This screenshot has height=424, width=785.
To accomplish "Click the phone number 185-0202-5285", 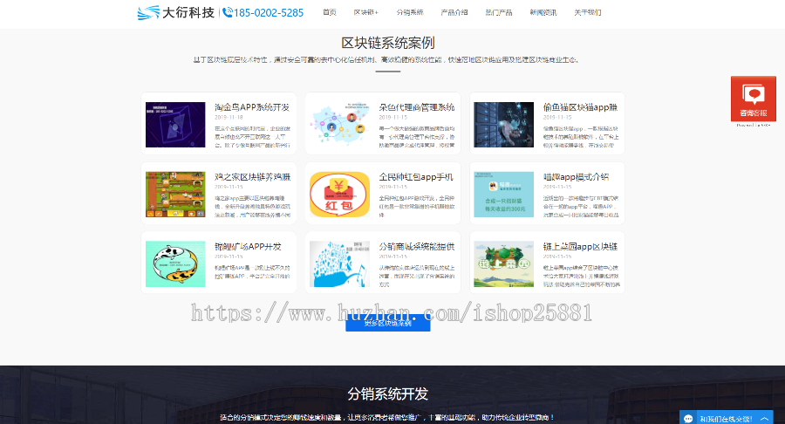I will click(269, 12).
